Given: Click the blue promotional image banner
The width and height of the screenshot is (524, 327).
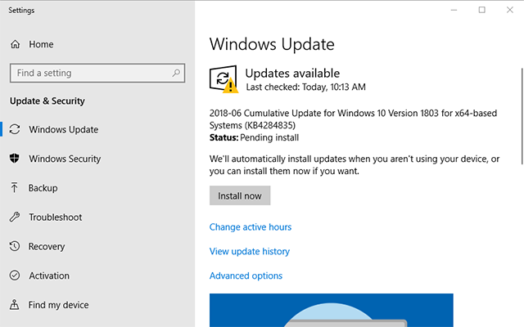Looking at the screenshot, I should pyautogui.click(x=331, y=311).
